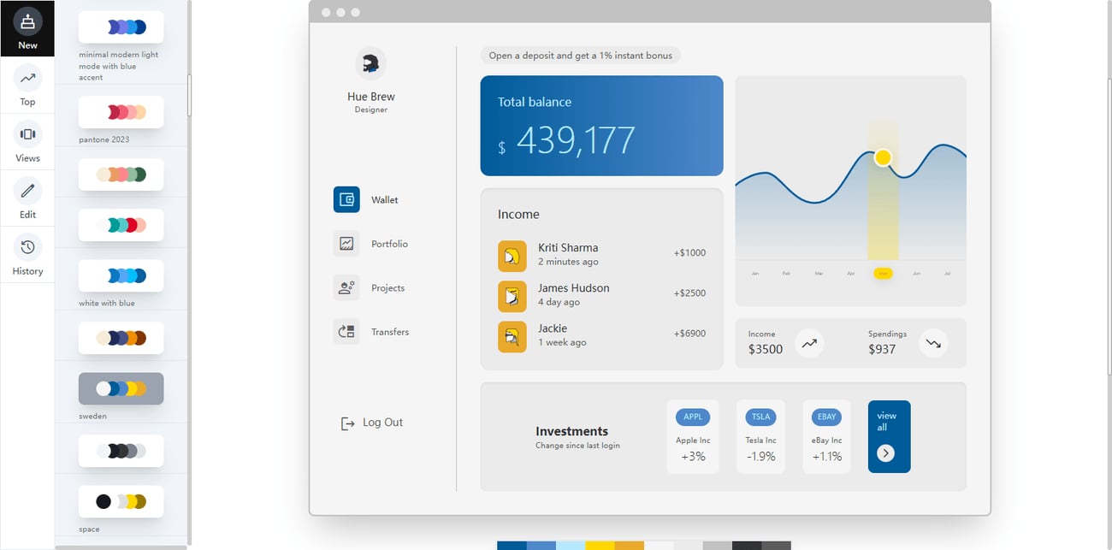Open the Top palettes section
1112x550 pixels.
[x=27, y=79]
